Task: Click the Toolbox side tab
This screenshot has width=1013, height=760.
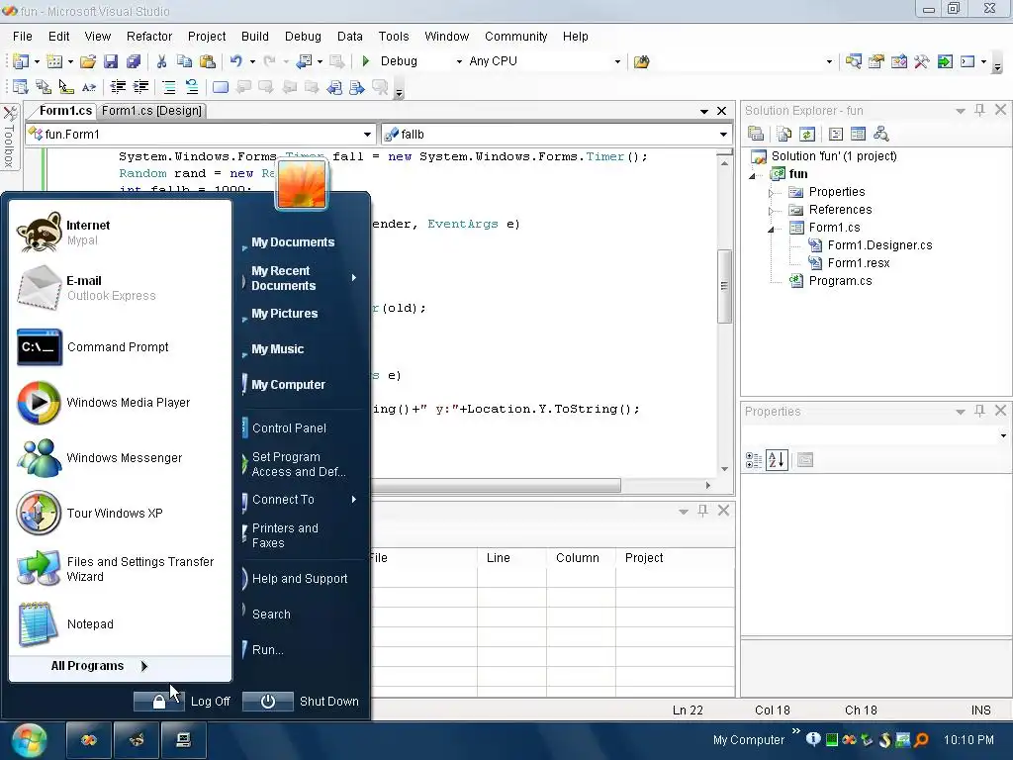Action: 10,137
